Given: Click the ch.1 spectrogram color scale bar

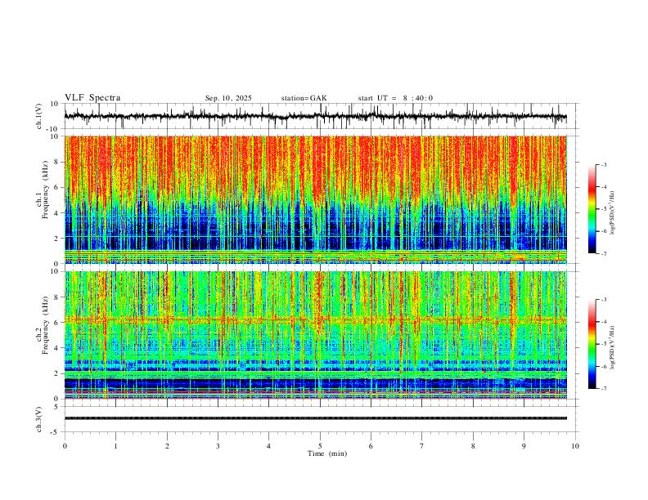Looking at the screenshot, I should tap(592, 209).
